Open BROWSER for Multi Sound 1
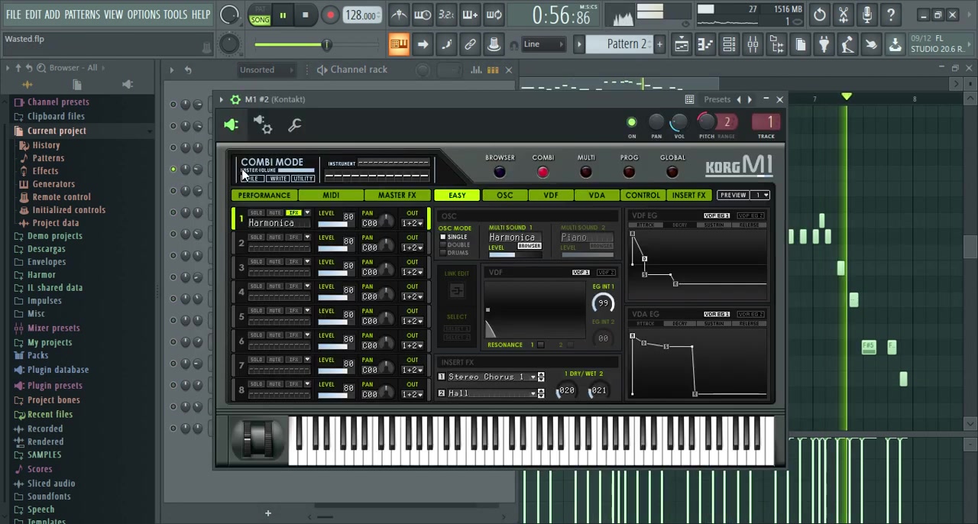The width and height of the screenshot is (978, 524). coord(529,246)
